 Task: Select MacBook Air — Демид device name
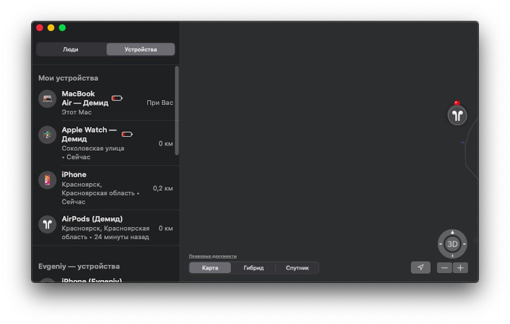pyautogui.click(x=85, y=98)
